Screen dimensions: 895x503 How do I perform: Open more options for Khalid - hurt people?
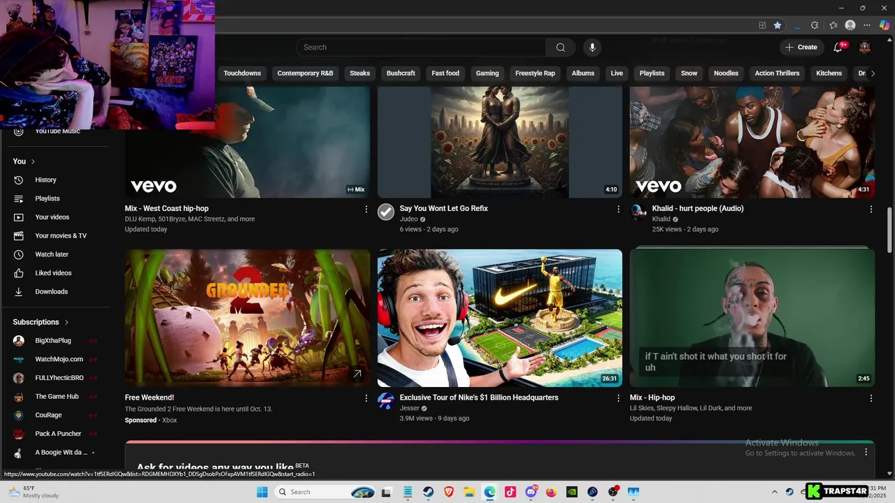click(871, 209)
